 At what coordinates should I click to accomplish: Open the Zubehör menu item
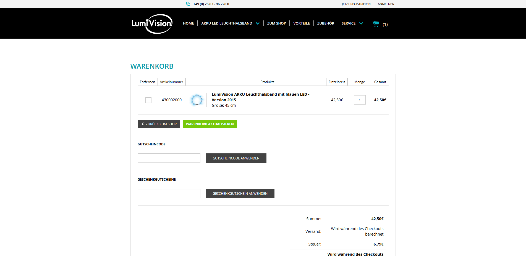(x=326, y=23)
